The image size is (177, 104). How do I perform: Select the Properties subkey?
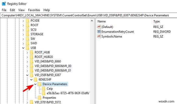click(49, 98)
